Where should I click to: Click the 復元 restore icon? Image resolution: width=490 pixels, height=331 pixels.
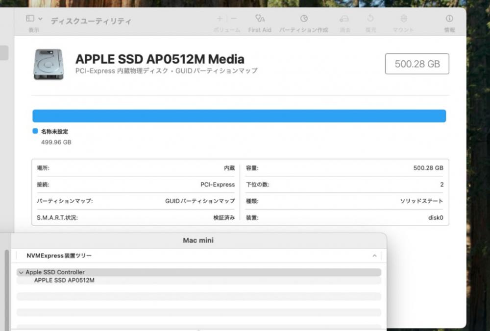pyautogui.click(x=370, y=19)
